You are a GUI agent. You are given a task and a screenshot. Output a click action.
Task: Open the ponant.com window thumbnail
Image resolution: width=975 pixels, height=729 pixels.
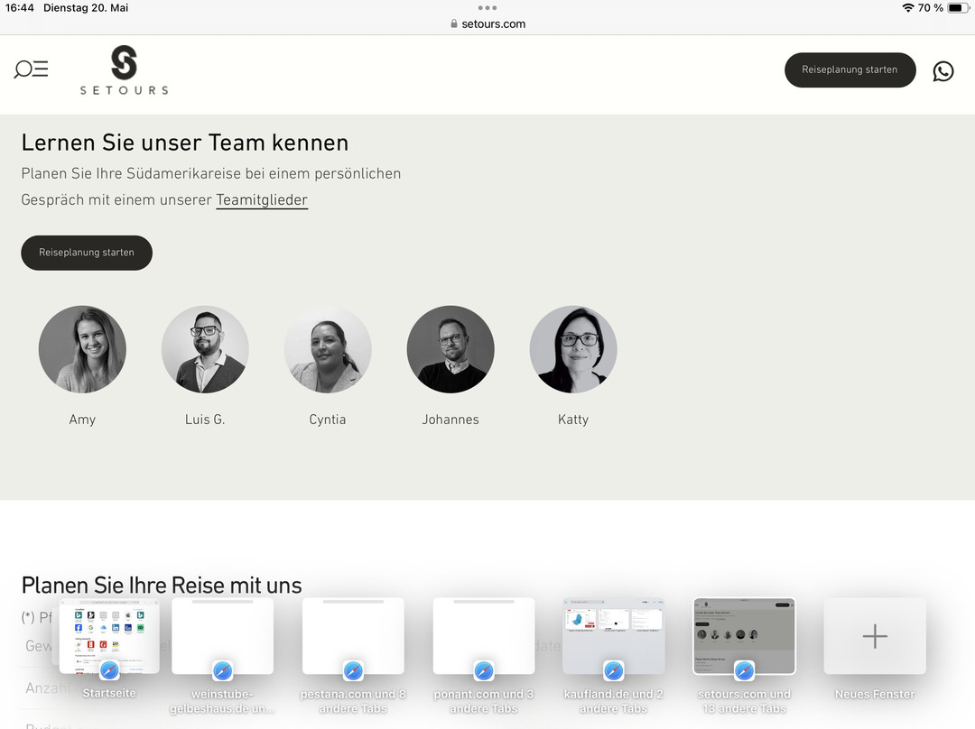(484, 635)
